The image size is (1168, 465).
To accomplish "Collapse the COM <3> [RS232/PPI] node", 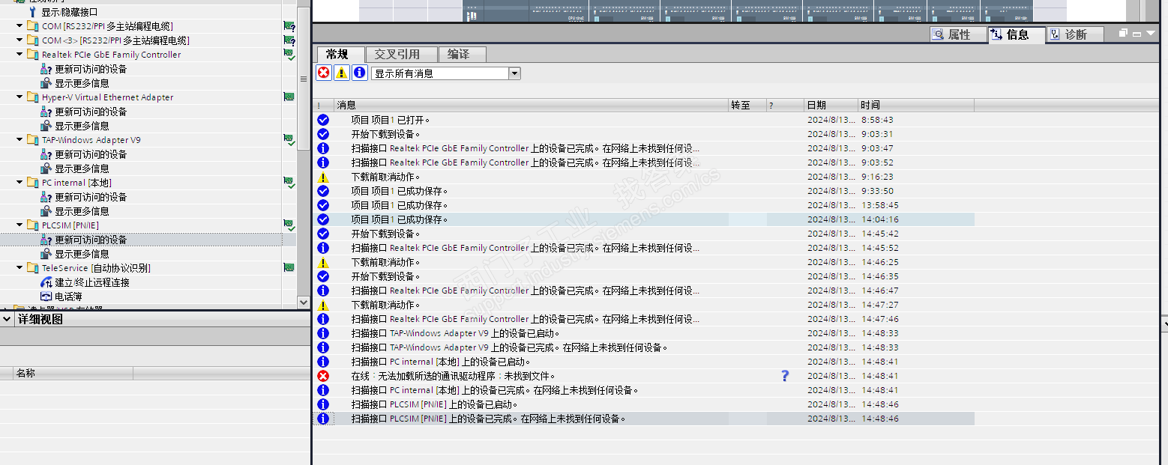I will (x=19, y=40).
